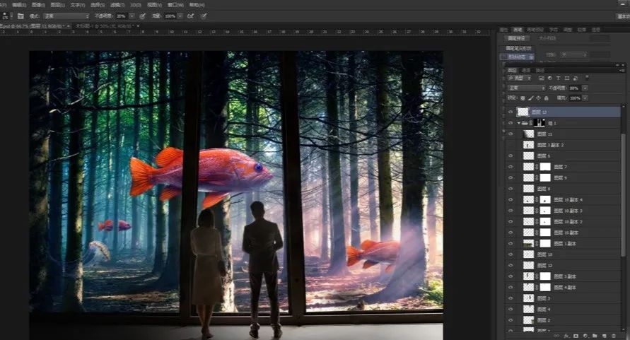630x340 pixels.
Task: Filter layers by shape layers icon
Action: tap(567, 78)
